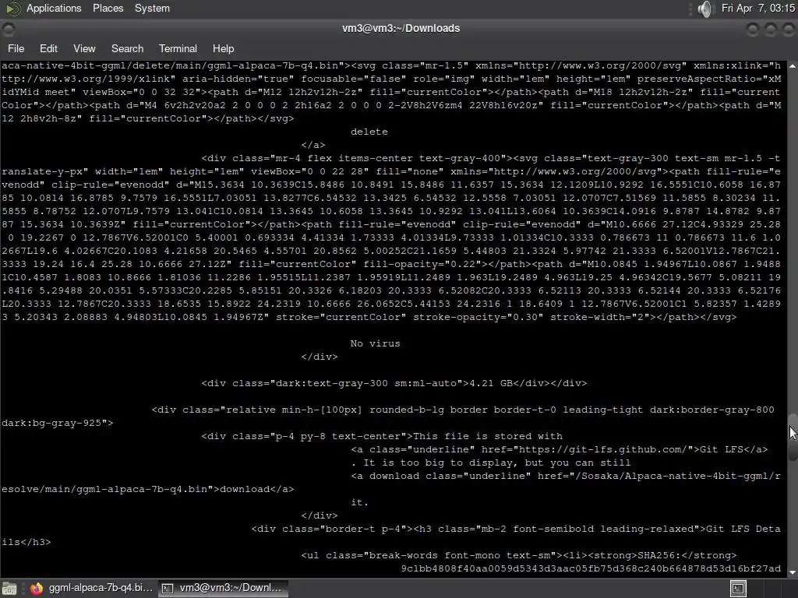Viewport: 798px width, 598px height.
Task: Open the terminal Help menu
Action: pyautogui.click(x=223, y=48)
